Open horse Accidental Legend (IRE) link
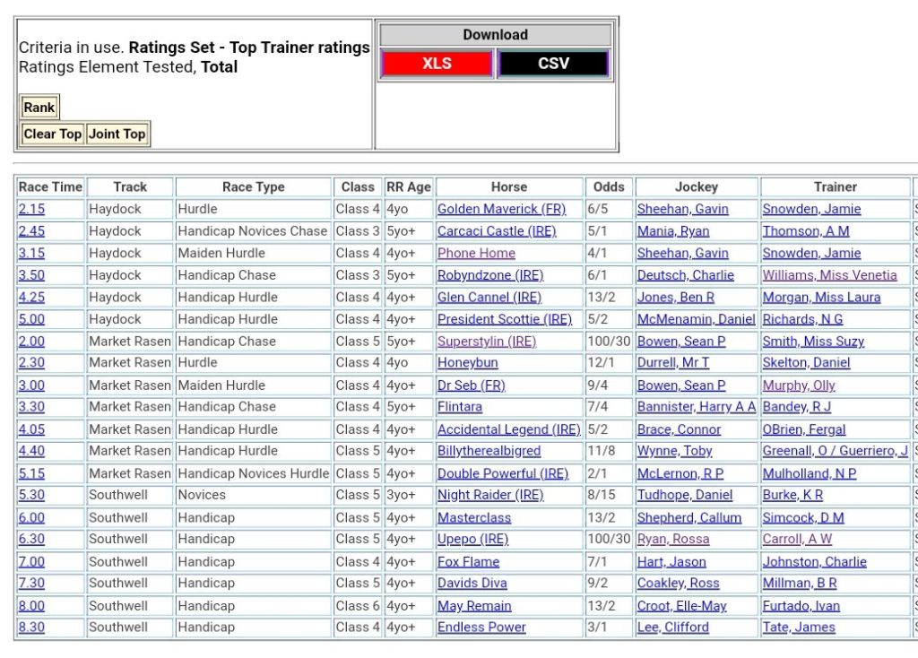This screenshot has height=658, width=918. point(508,429)
